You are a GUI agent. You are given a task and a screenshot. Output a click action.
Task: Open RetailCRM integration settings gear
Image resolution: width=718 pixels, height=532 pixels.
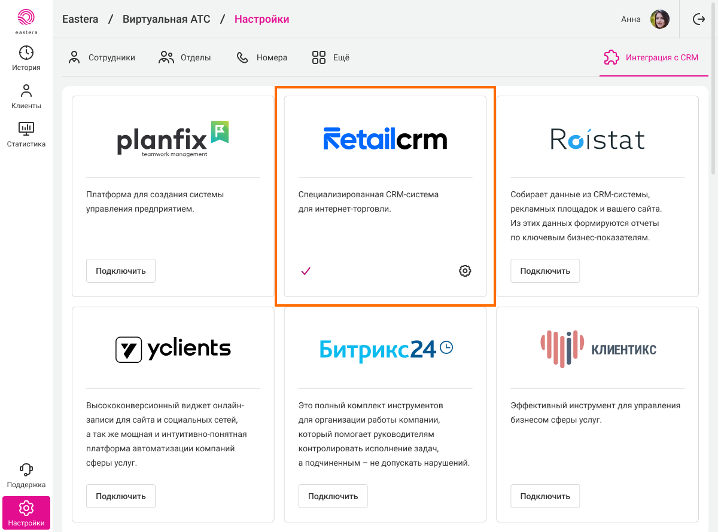pyautogui.click(x=465, y=271)
